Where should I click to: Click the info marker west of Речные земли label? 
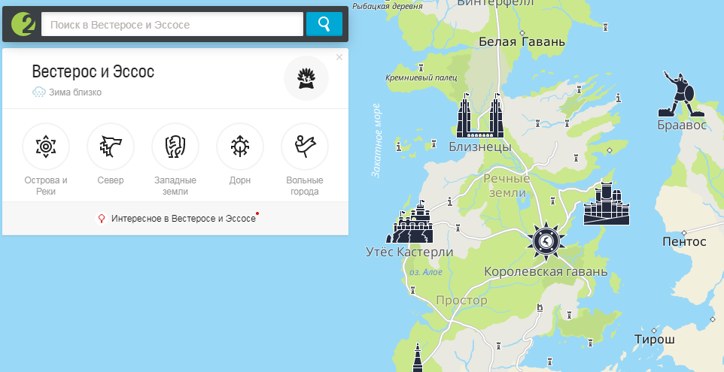[x=450, y=201]
